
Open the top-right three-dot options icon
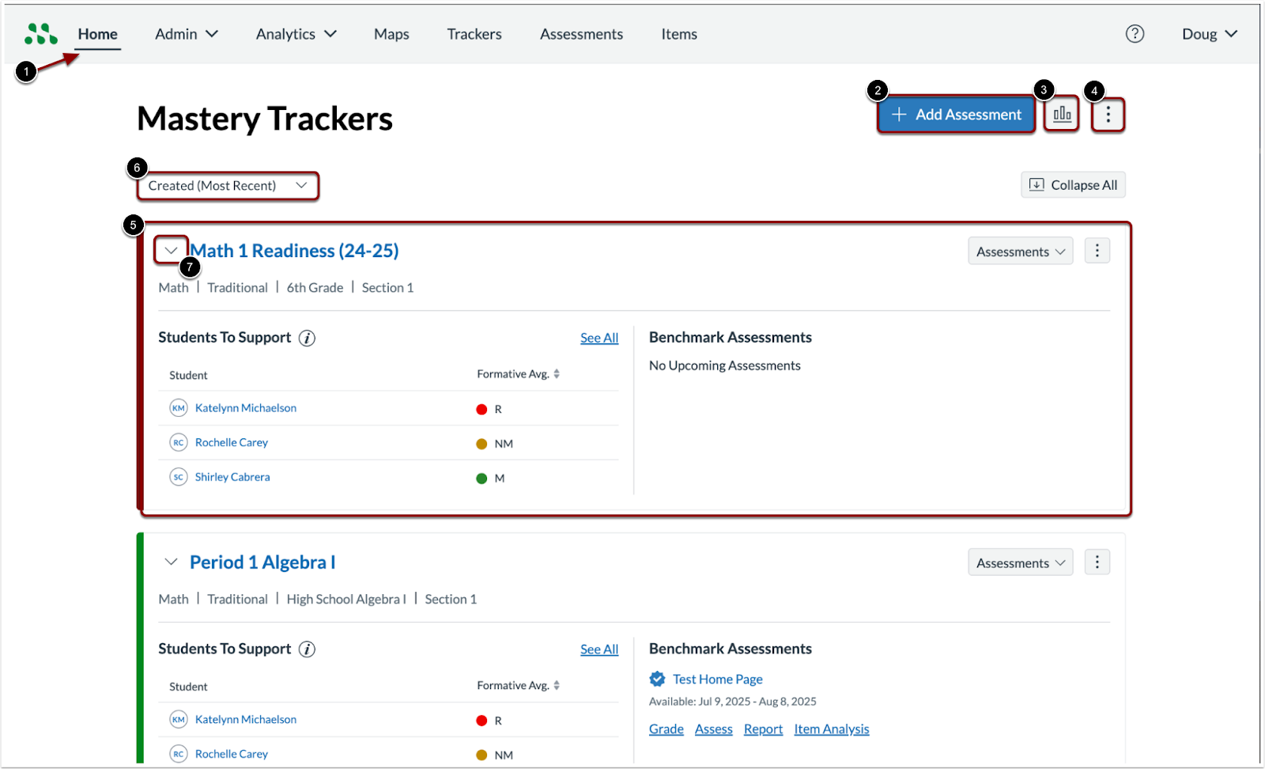tap(1108, 114)
